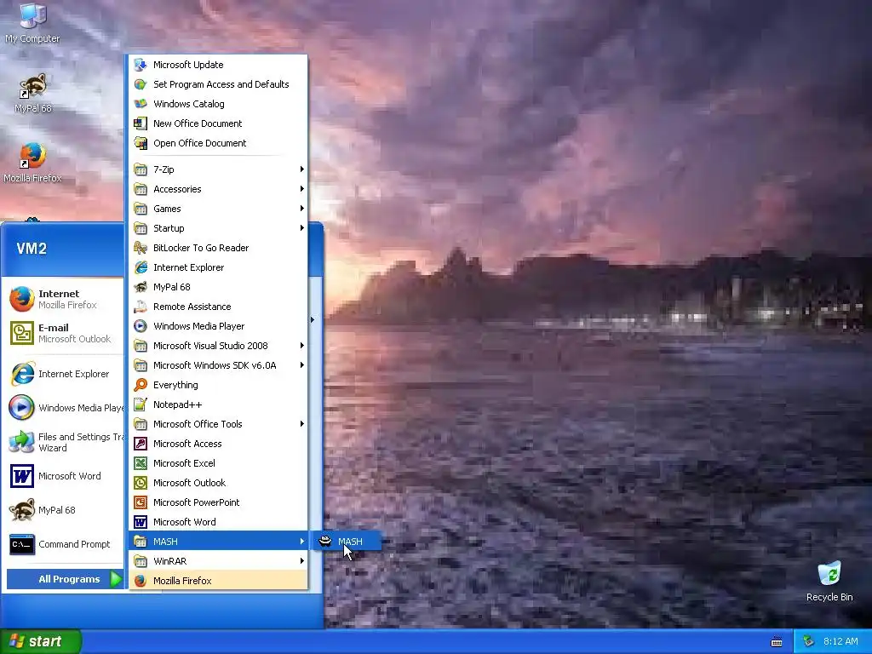Expand the 7-Zip program folder
The image size is (872, 654).
(x=218, y=169)
